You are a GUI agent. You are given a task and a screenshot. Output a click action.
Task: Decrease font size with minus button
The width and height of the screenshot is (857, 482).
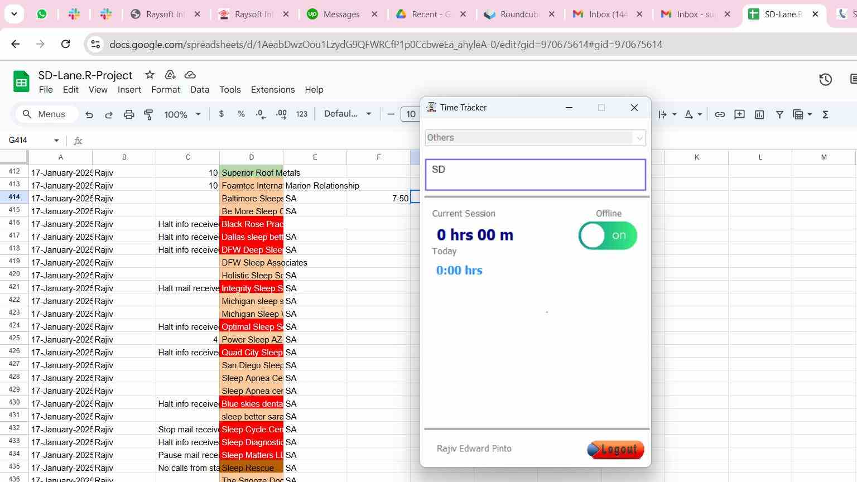pos(391,114)
